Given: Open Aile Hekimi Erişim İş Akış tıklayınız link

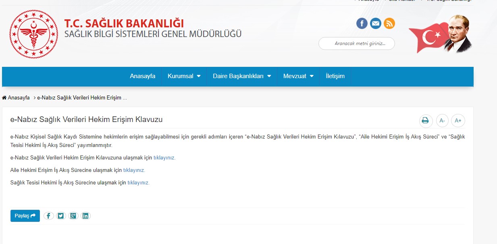Looking at the screenshot, I should [x=134, y=170].
